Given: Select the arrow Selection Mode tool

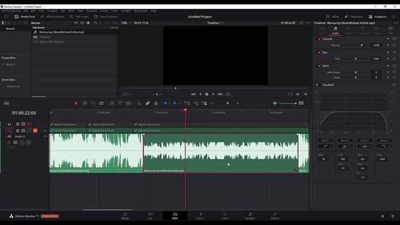Looking at the screenshot, I should tap(76, 103).
